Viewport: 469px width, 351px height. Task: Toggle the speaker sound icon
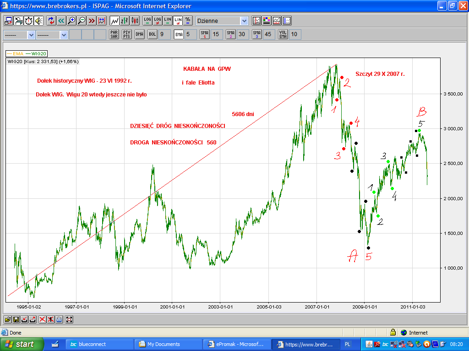pos(38,21)
